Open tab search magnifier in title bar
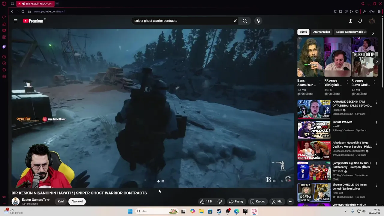 [363, 4]
